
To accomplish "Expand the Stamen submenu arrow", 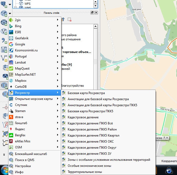I will coord(58,110).
